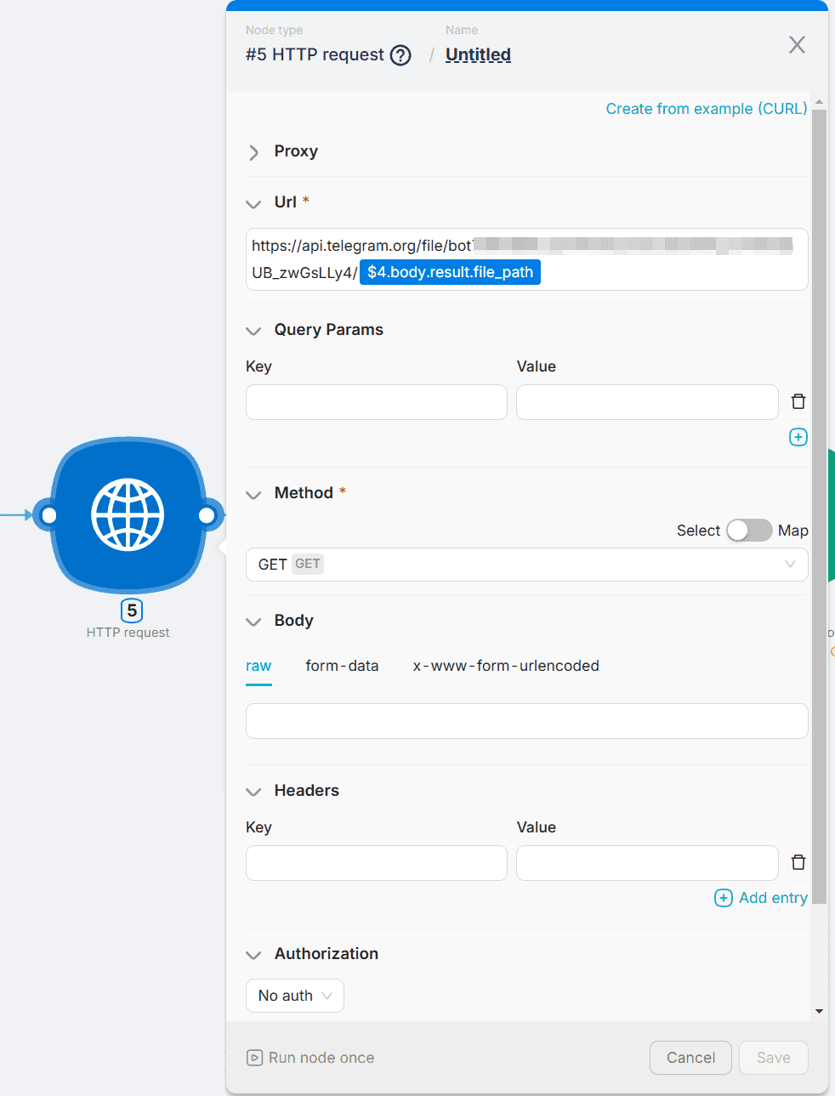This screenshot has height=1096, width=835.
Task: Click Create from example (CURL) link
Action: [706, 109]
